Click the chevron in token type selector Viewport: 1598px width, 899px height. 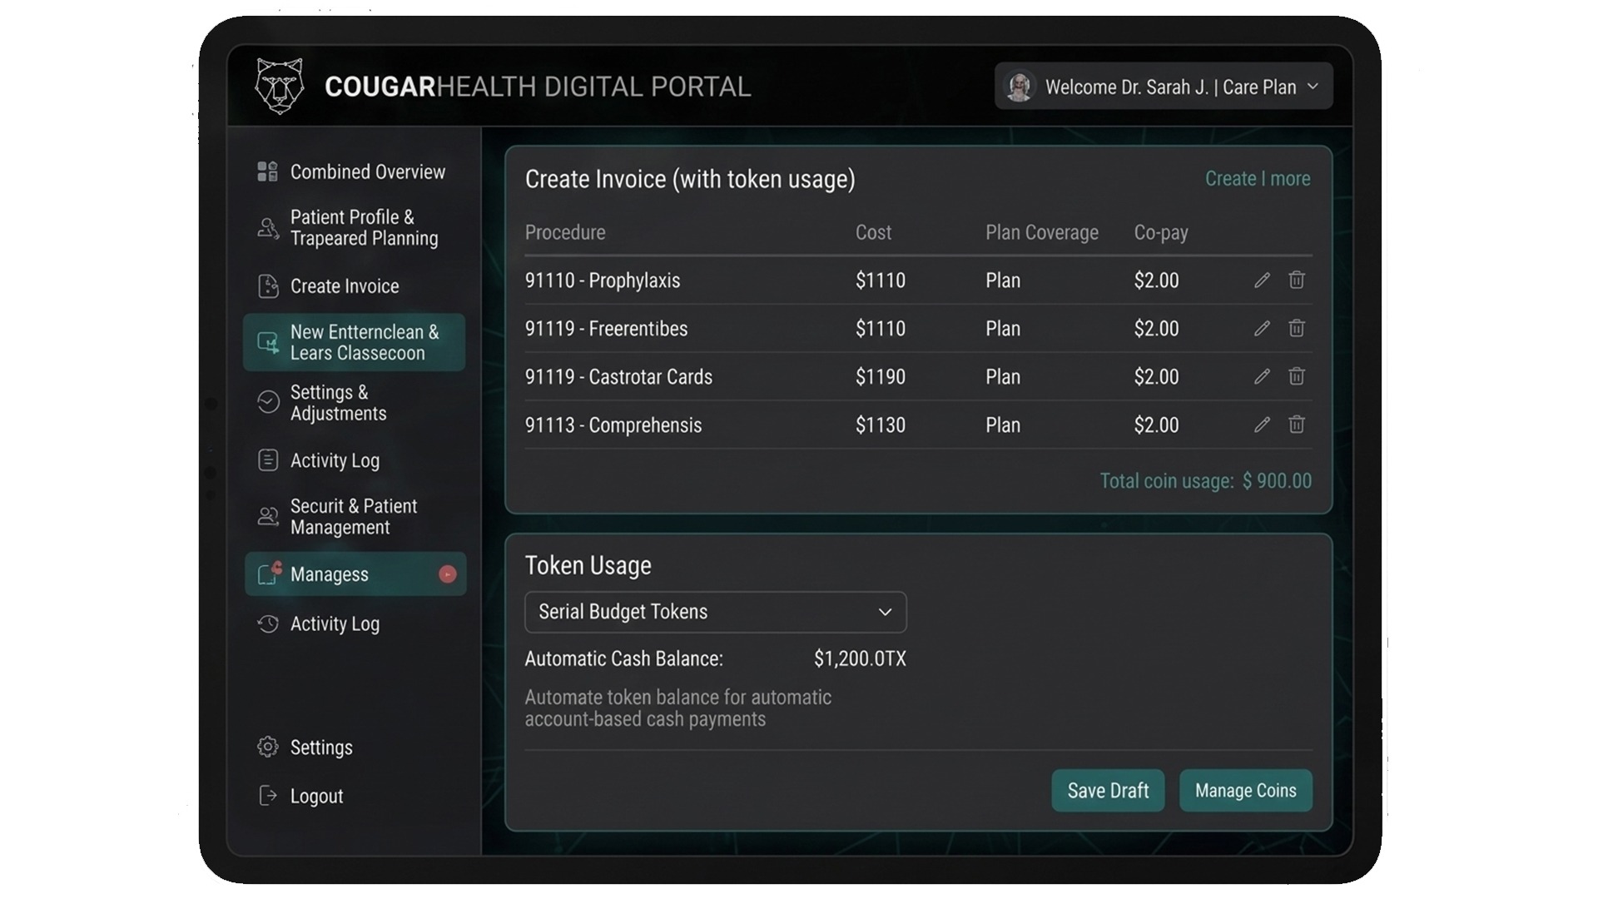click(885, 612)
